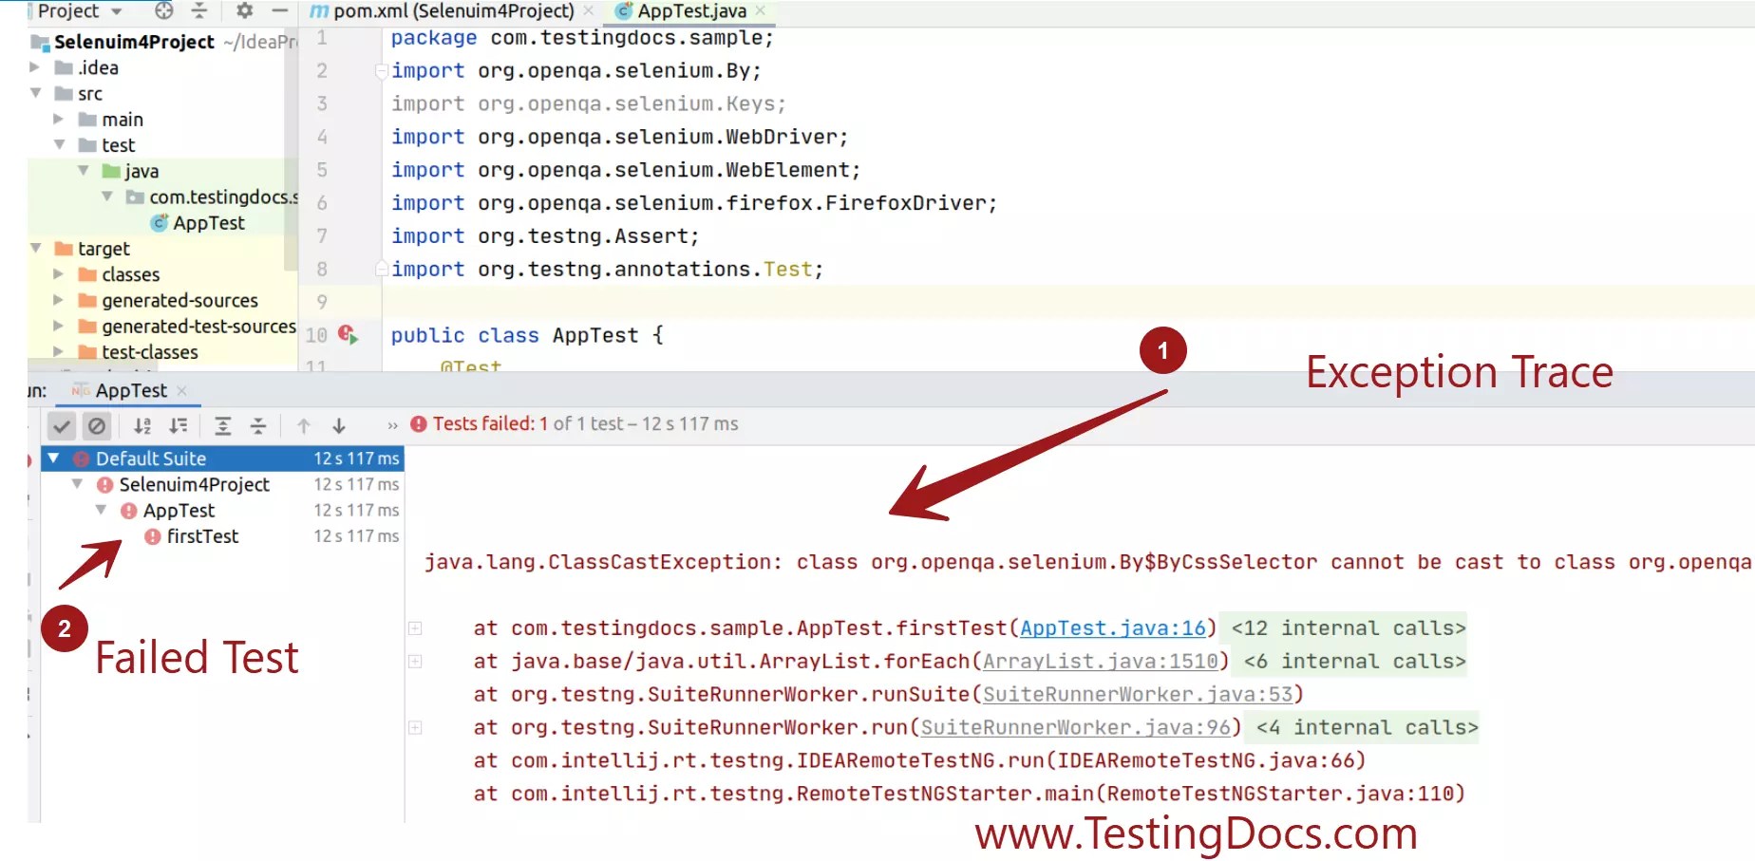Toggle Show Passed tests checkmark icon
This screenshot has height=861, width=1755.
(x=61, y=425)
